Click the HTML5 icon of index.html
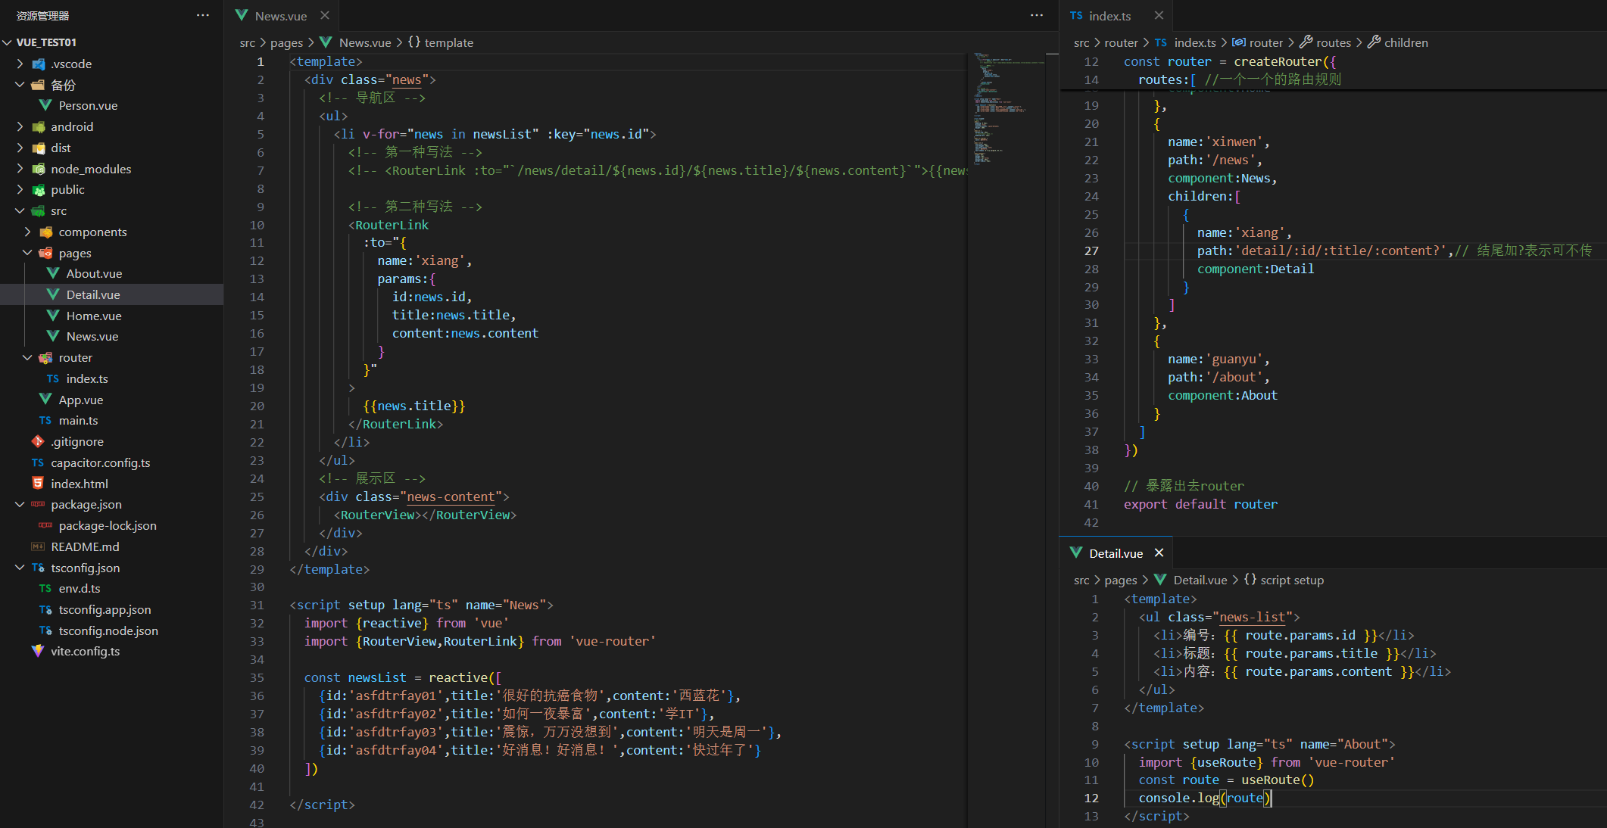The image size is (1607, 828). point(38,484)
